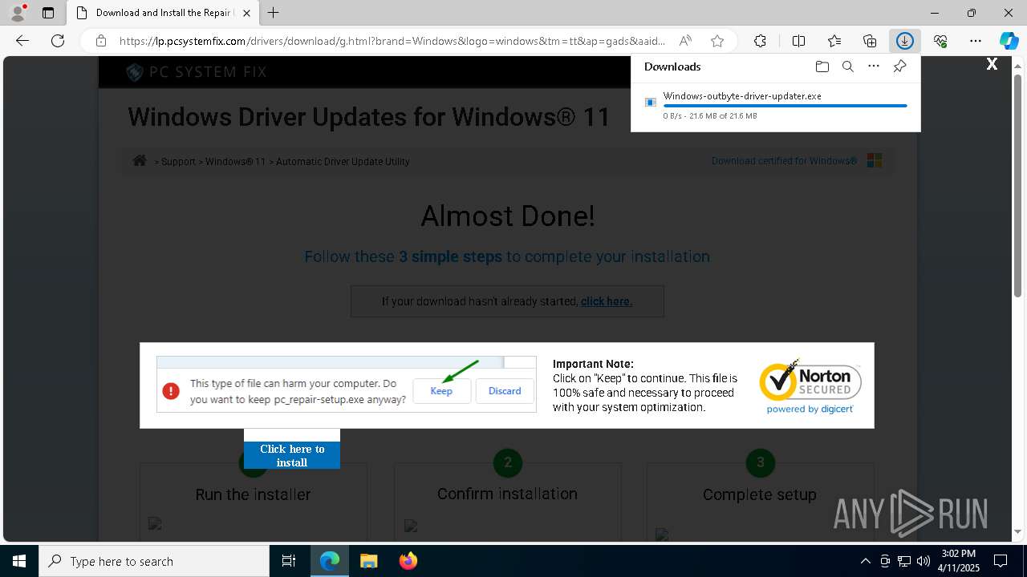Open Copilot sidebar icon

1009,41
